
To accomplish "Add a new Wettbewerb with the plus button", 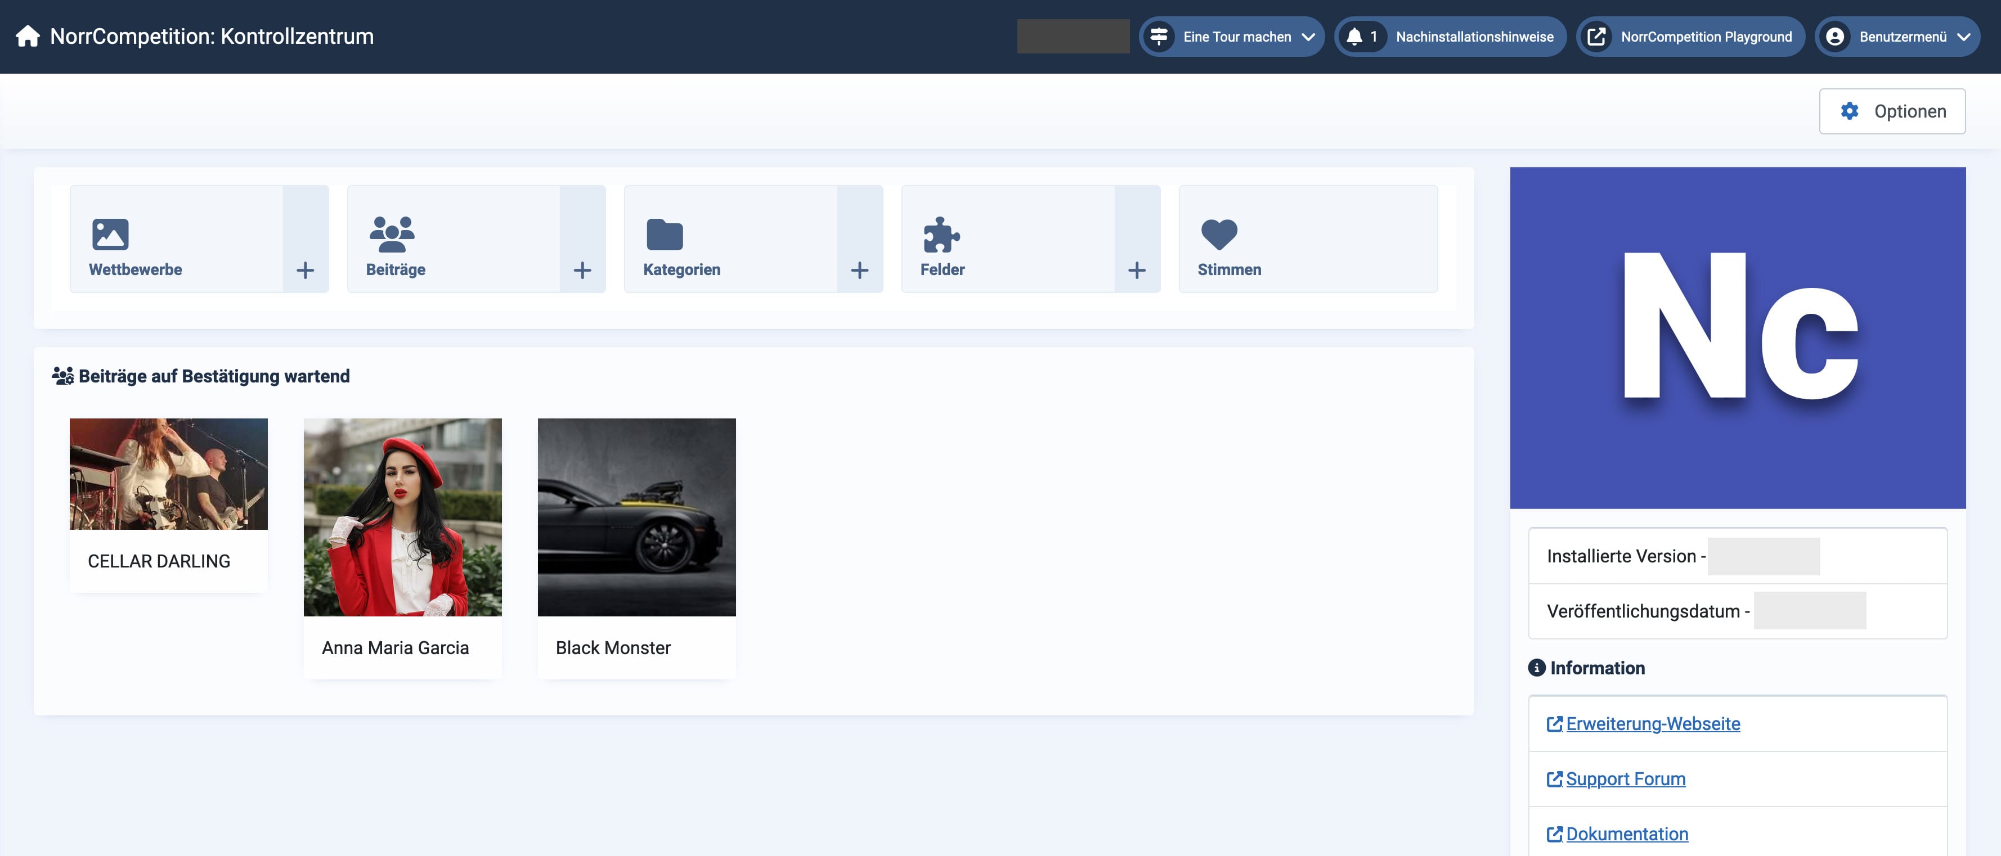I will (306, 270).
